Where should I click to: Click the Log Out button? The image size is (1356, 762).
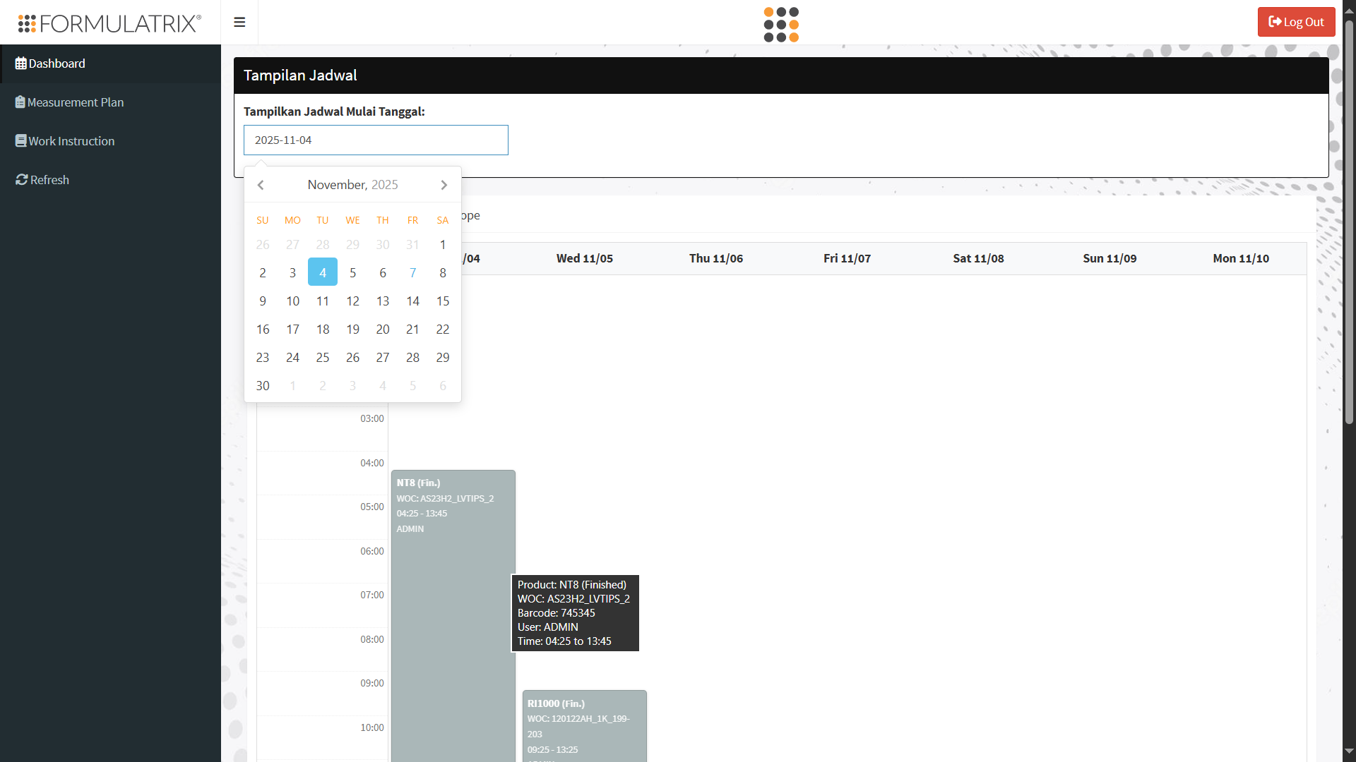pos(1296,22)
